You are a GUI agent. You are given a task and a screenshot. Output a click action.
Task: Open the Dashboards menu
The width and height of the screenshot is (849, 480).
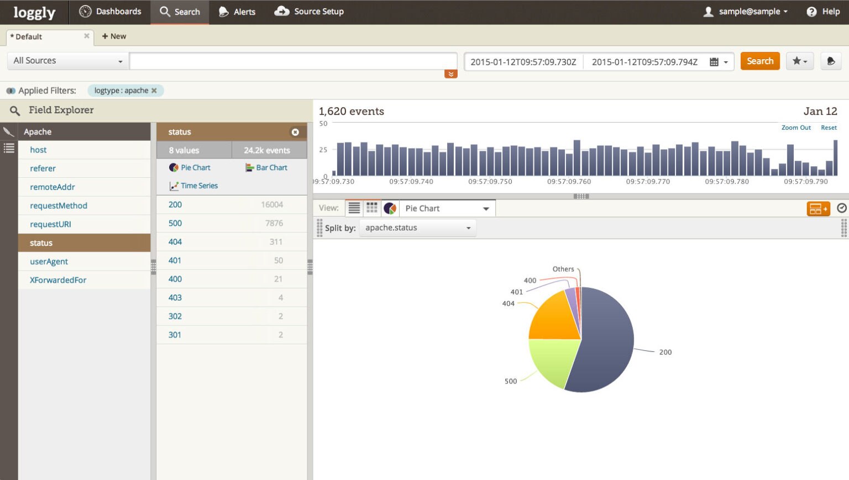pos(110,12)
